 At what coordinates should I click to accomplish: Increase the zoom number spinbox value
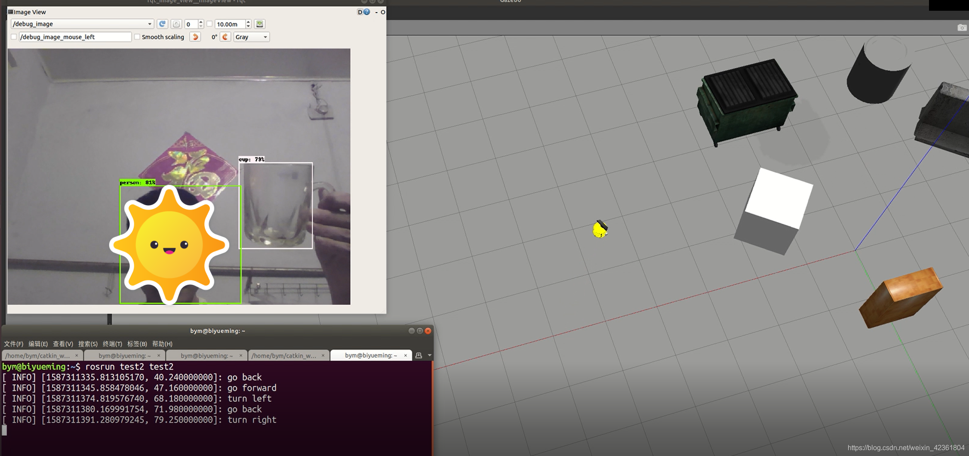tap(200, 22)
